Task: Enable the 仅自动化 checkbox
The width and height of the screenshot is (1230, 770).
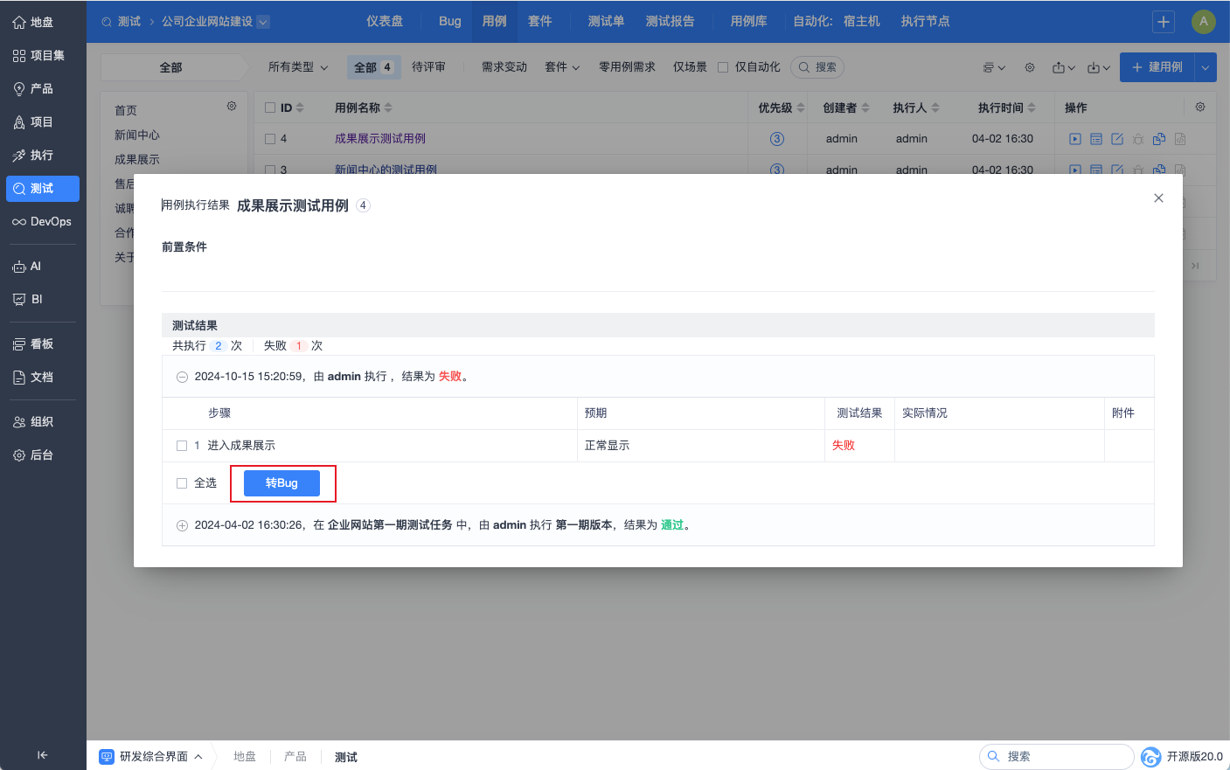Action: (x=723, y=67)
